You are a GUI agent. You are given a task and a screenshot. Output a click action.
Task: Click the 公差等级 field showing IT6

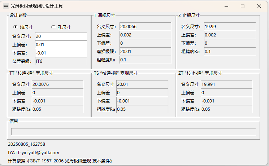[61, 61]
